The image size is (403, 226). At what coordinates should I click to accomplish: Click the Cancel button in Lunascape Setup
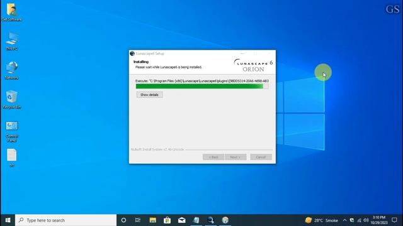coord(261,157)
